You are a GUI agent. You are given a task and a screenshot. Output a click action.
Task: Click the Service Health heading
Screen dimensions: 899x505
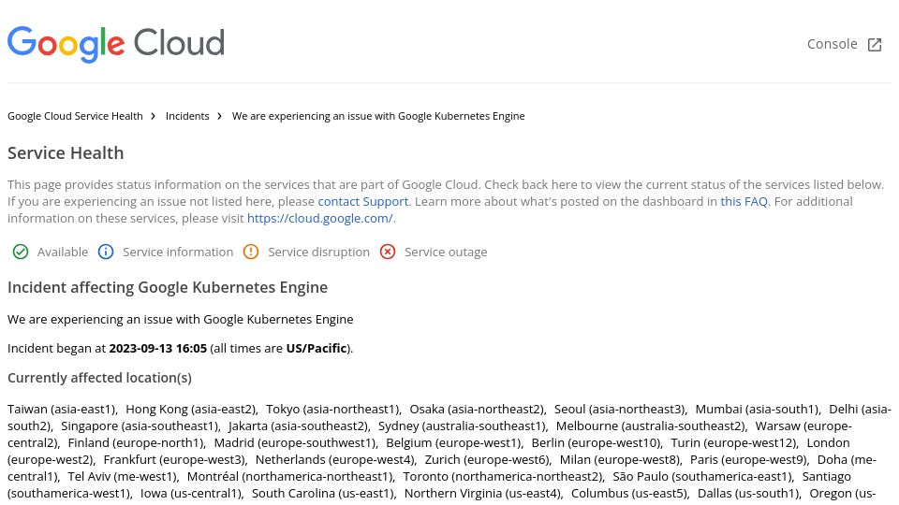[66, 152]
